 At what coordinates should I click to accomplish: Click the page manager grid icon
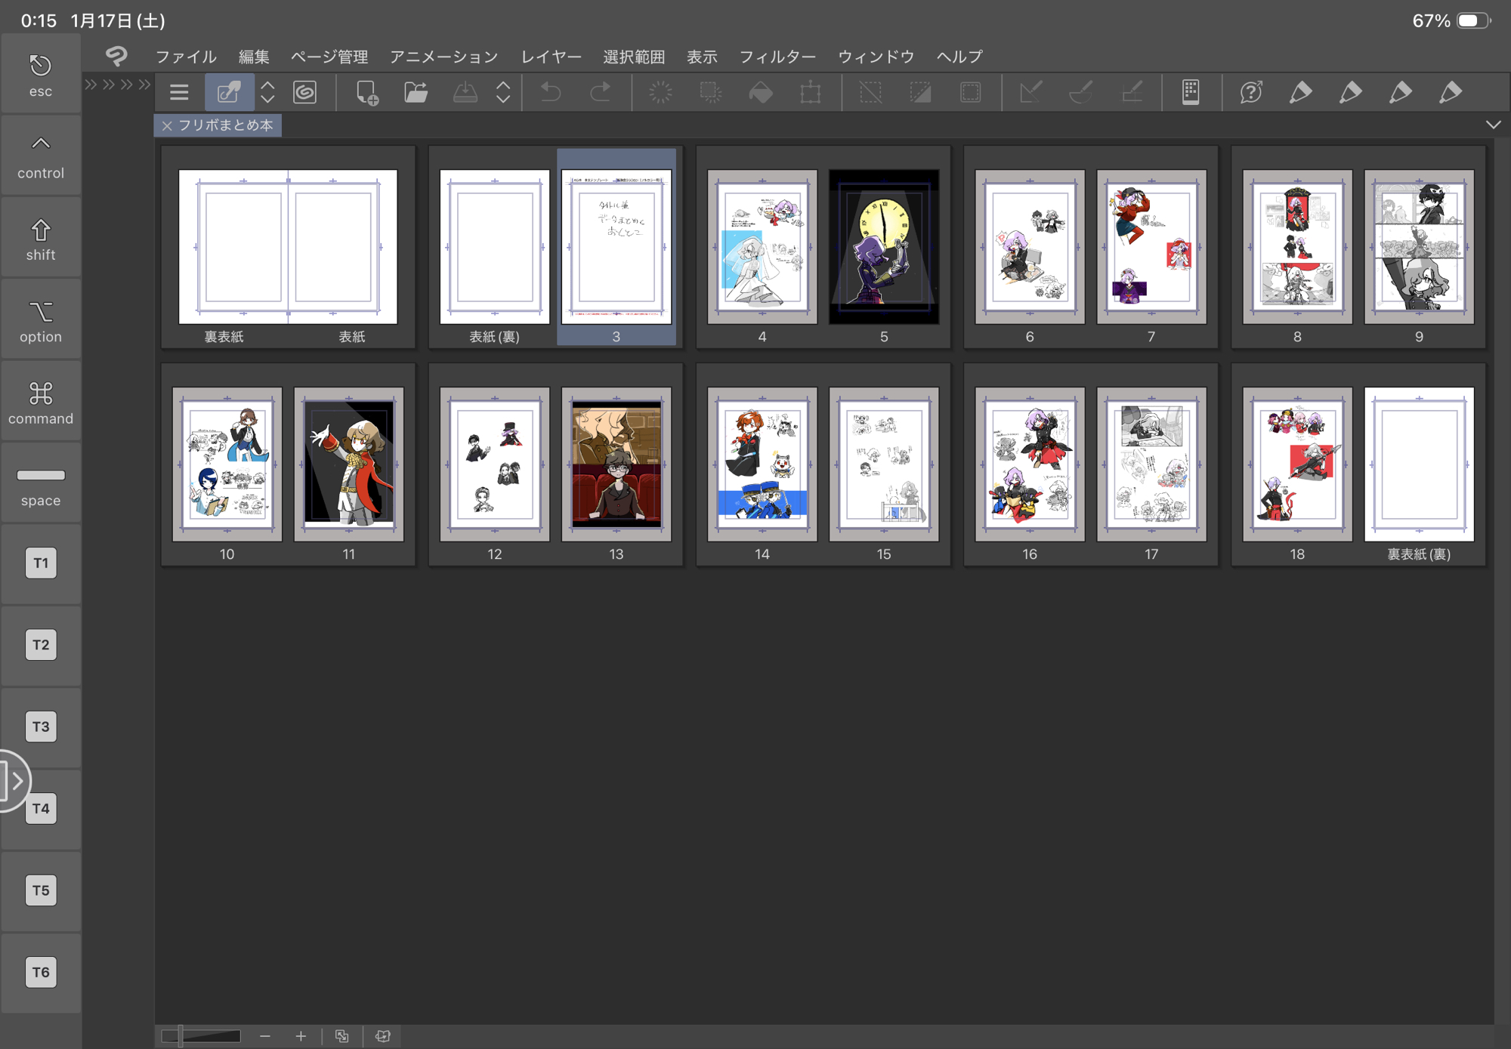pyautogui.click(x=1191, y=92)
